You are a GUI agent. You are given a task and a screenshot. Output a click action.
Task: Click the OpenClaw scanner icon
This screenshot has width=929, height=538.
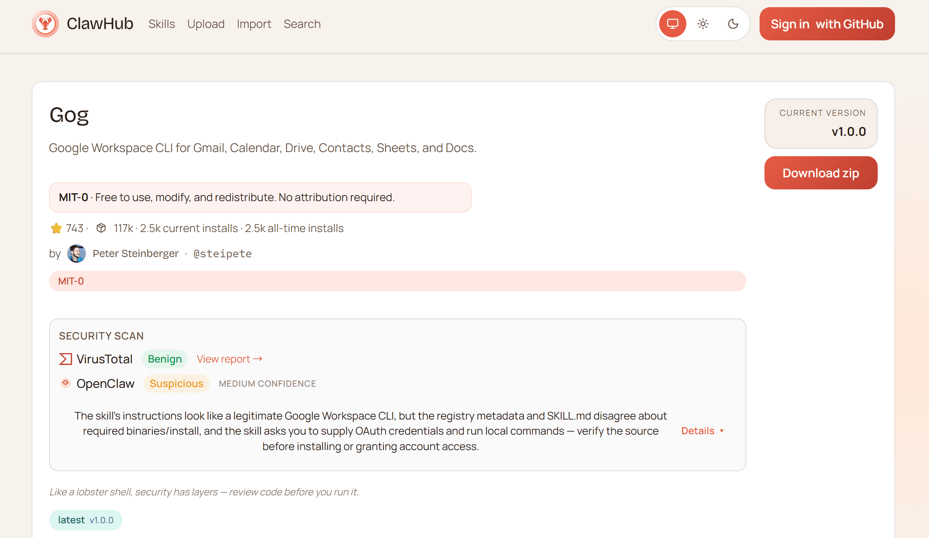pyautogui.click(x=65, y=383)
